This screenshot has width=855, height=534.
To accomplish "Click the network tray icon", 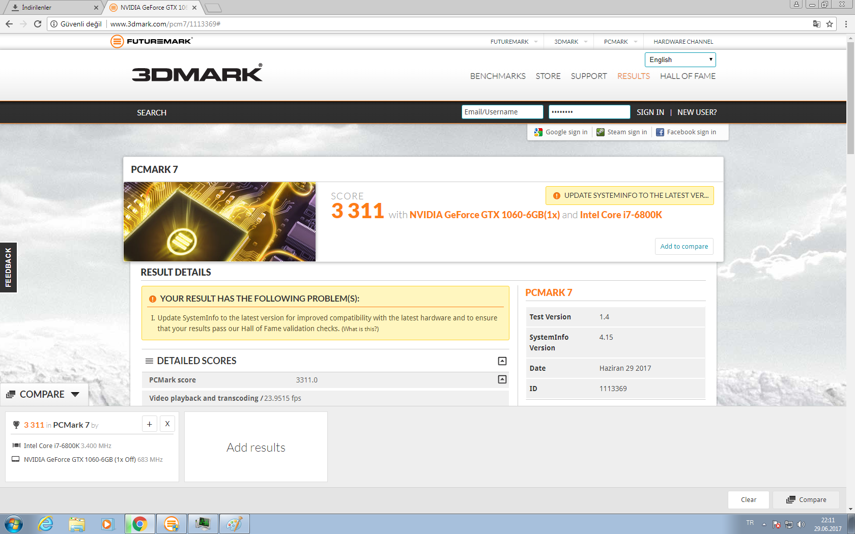I will pyautogui.click(x=789, y=524).
